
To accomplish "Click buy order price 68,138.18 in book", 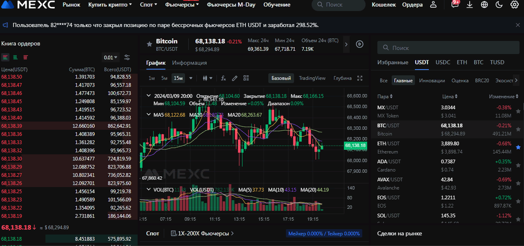I will pos(12,239).
